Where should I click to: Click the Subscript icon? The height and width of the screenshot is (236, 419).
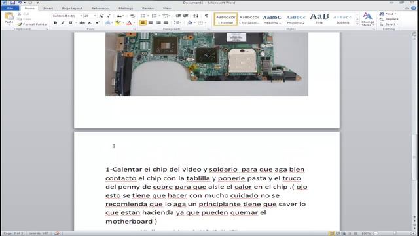coord(90,23)
